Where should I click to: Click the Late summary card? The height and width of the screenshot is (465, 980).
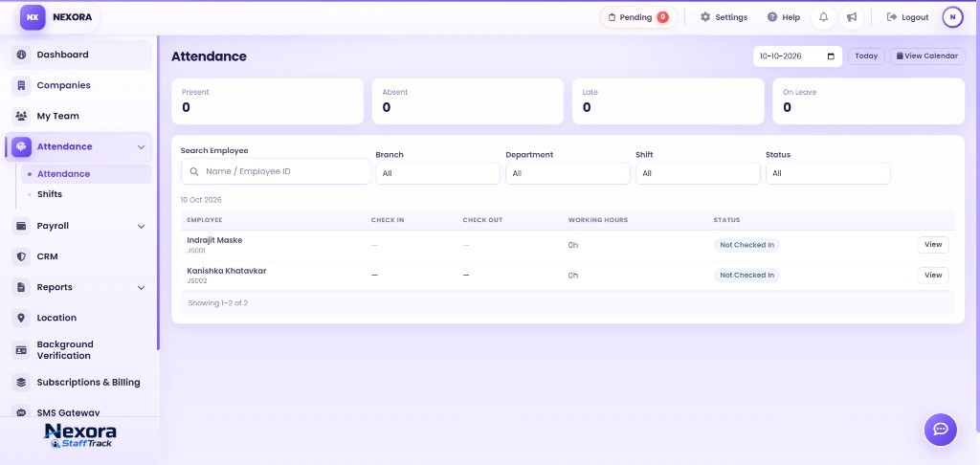click(668, 101)
